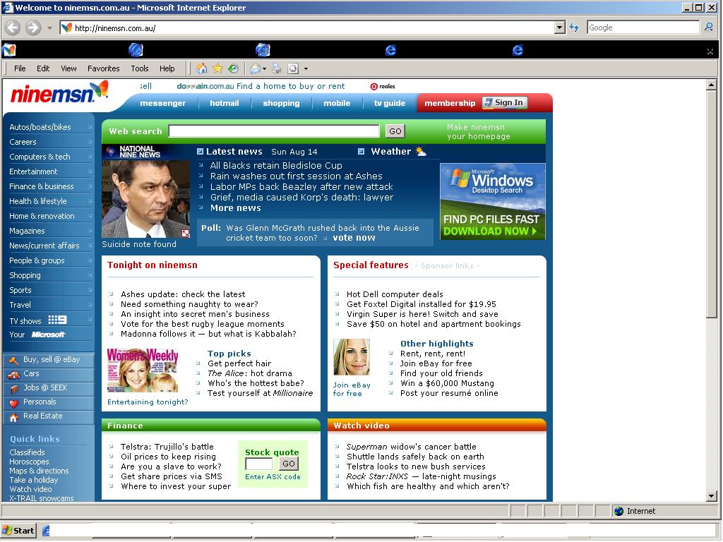Expand the dropdown arrow after the page icon
Screen dimensions: 723x542
click(x=305, y=69)
